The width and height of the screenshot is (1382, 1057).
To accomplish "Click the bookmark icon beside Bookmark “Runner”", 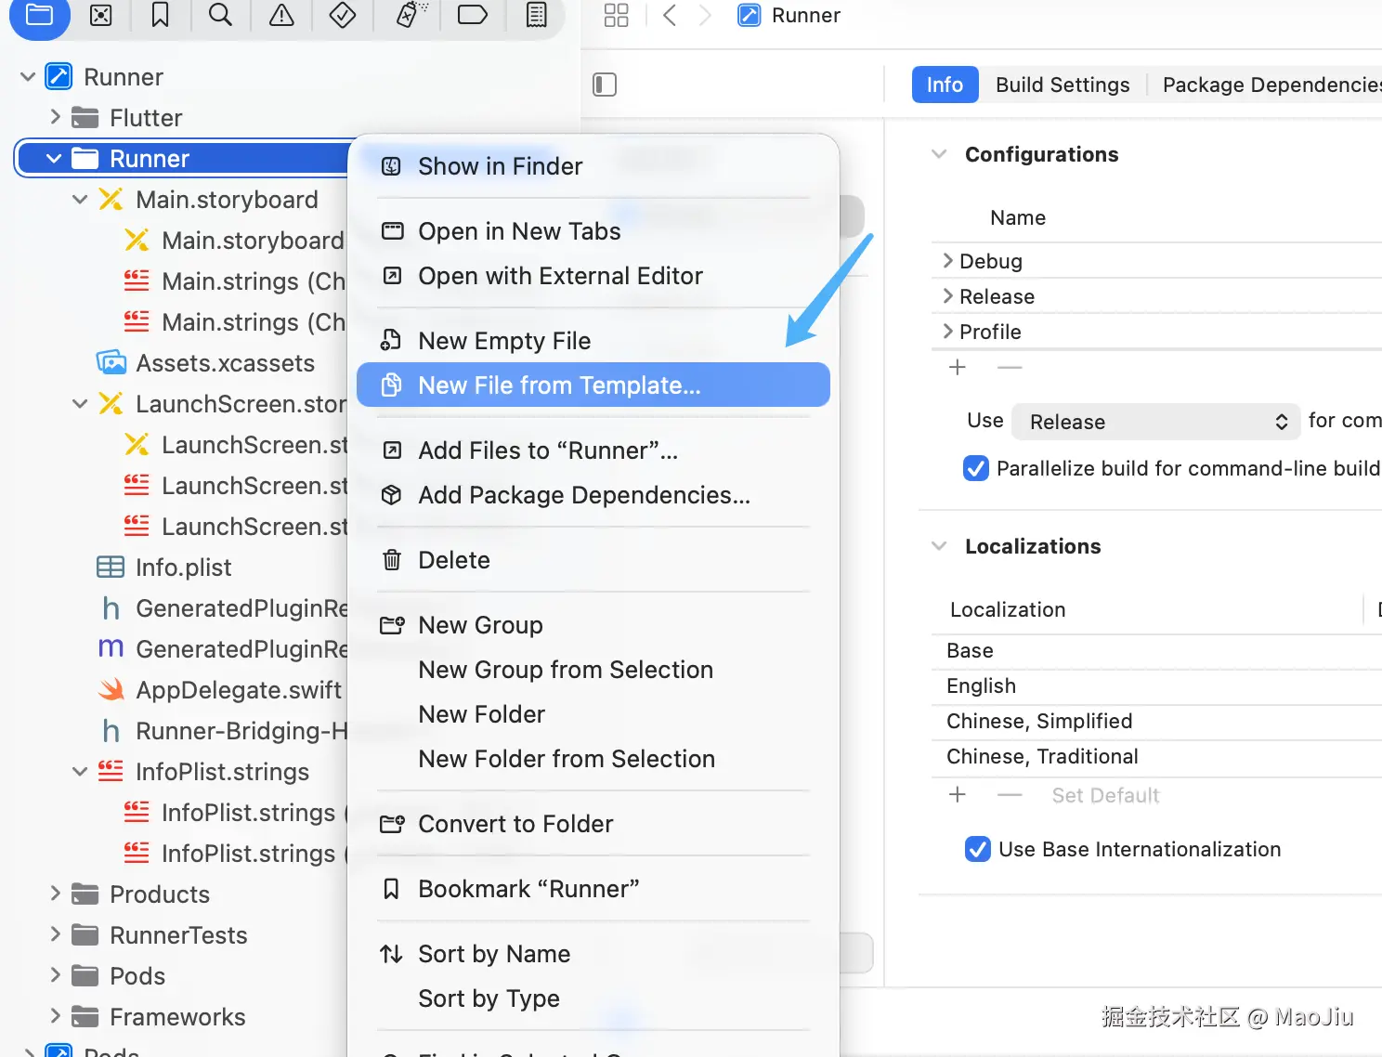I will coord(392,889).
